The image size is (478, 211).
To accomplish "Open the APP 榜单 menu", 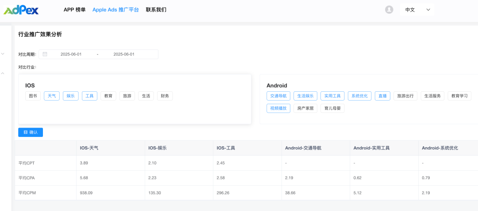I will 74,10.
